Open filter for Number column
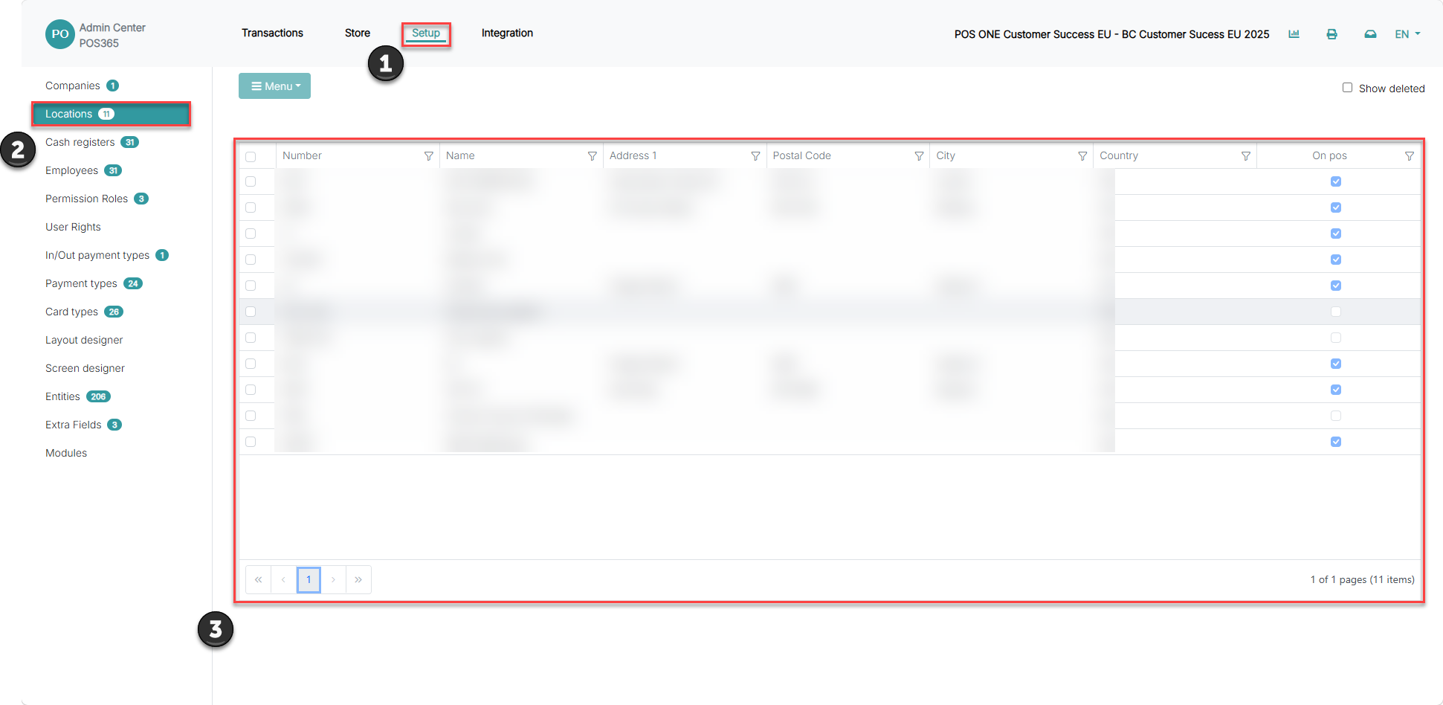The height and width of the screenshot is (705, 1443). pyautogui.click(x=428, y=156)
